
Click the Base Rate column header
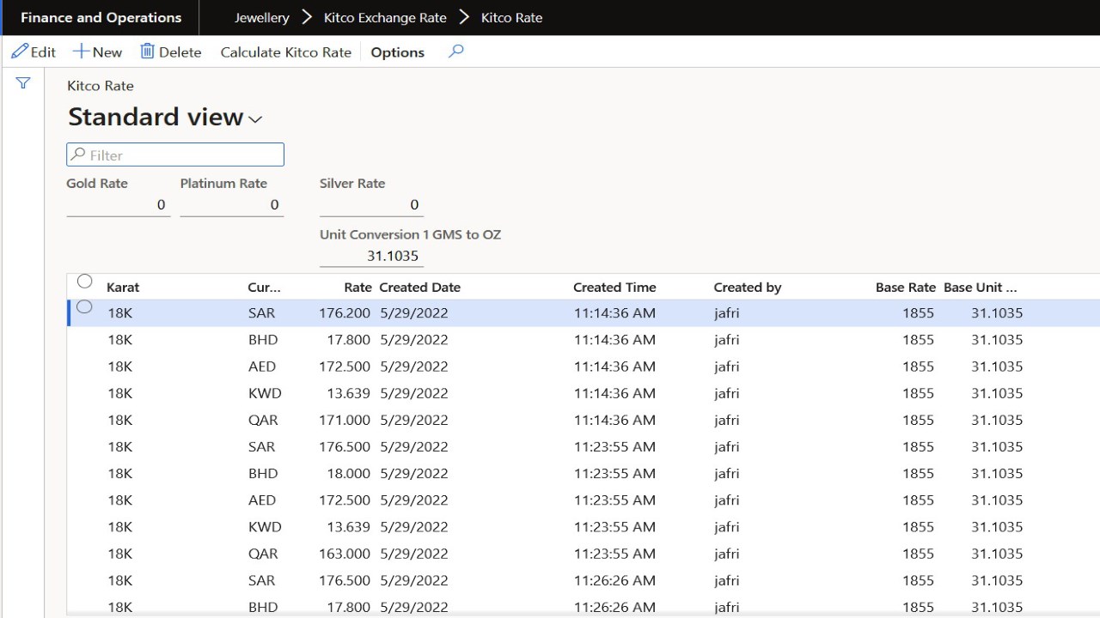(x=905, y=288)
